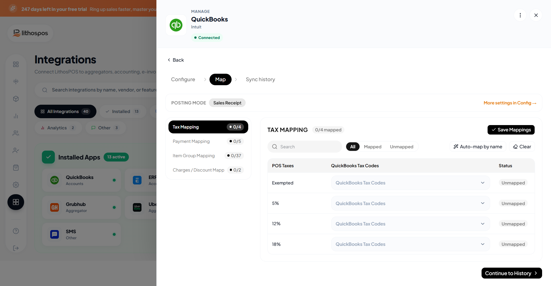Click the Connected status badge
This screenshot has height=286, width=551.
point(207,38)
